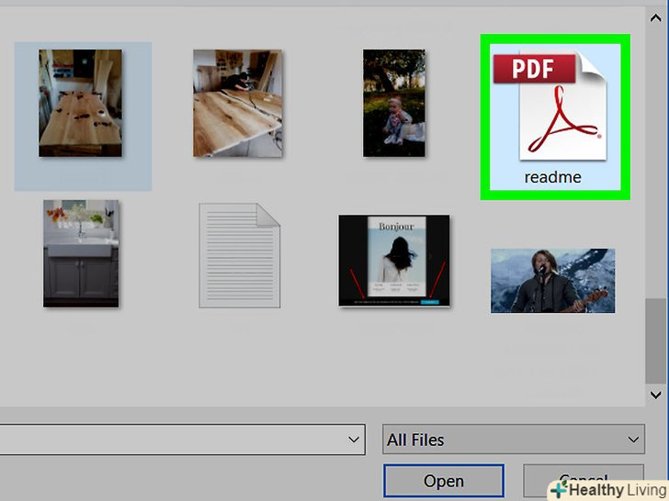Viewport: 669px width, 501px height.
Task: Open the All Files type dropdown
Action: [514, 440]
